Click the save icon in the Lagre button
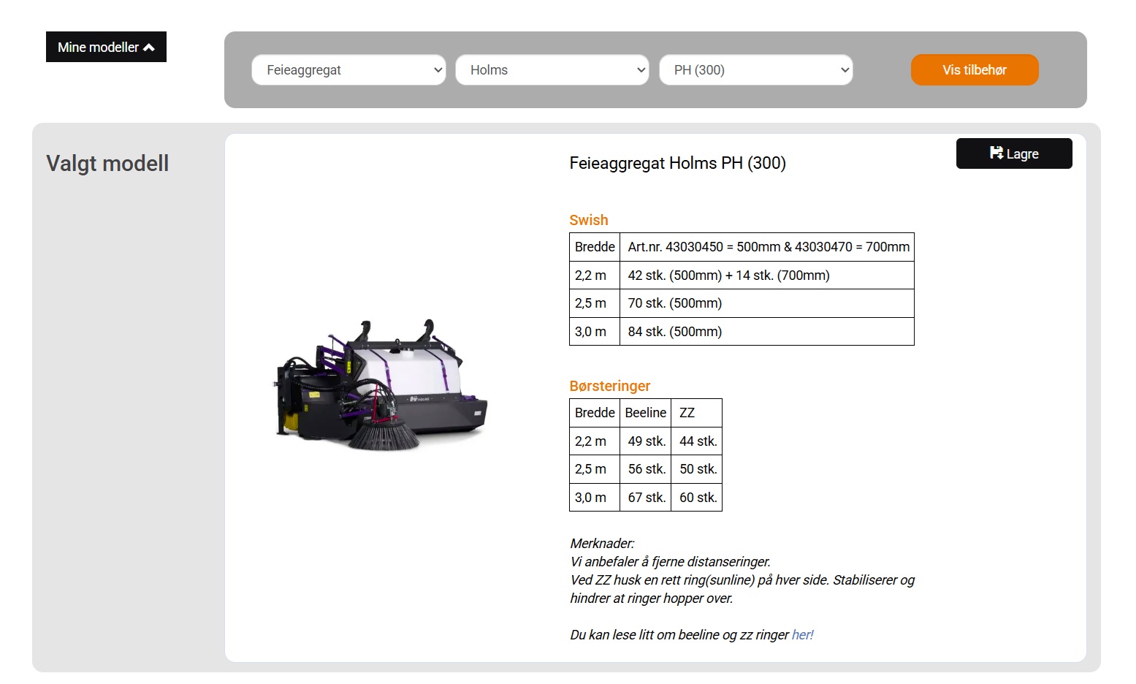1136x684 pixels. (996, 153)
